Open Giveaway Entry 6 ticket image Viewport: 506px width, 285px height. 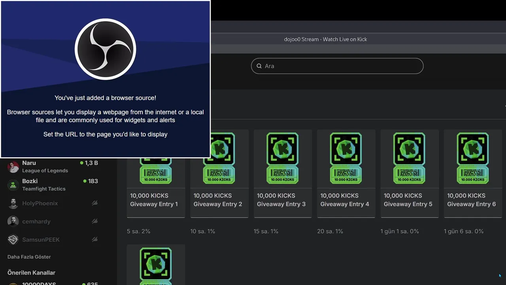(x=472, y=158)
